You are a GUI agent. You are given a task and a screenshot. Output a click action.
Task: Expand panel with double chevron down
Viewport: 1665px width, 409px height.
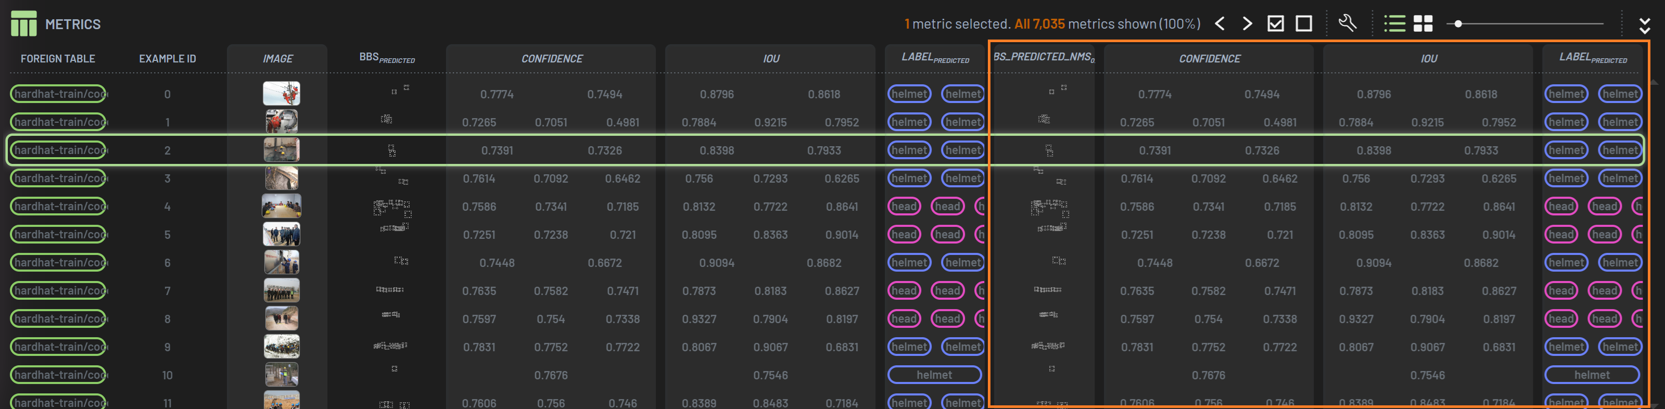(x=1644, y=26)
